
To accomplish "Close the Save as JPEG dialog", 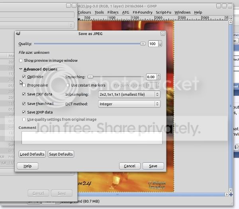I will (163, 34).
